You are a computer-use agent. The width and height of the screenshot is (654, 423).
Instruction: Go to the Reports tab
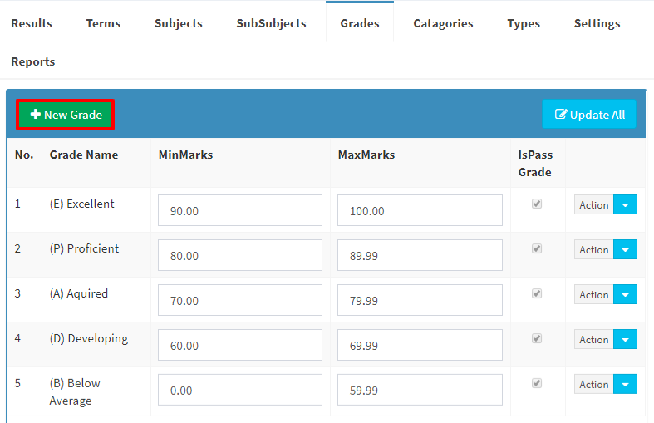(33, 61)
